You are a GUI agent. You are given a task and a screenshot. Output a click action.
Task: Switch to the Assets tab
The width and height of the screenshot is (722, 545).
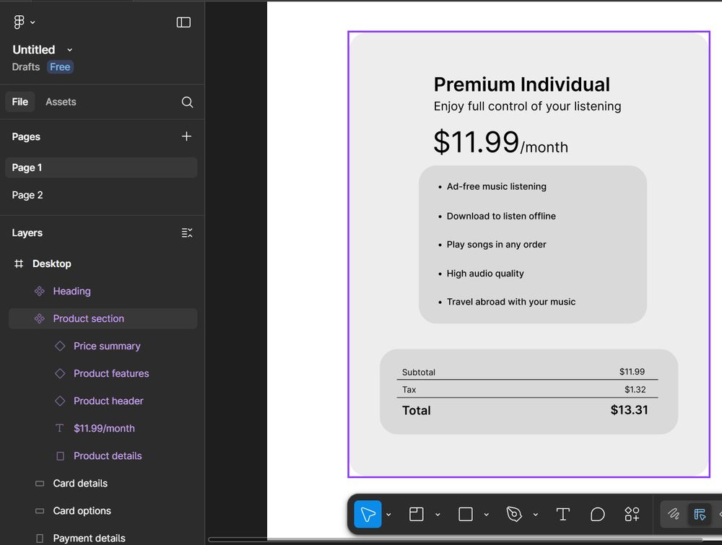point(61,102)
